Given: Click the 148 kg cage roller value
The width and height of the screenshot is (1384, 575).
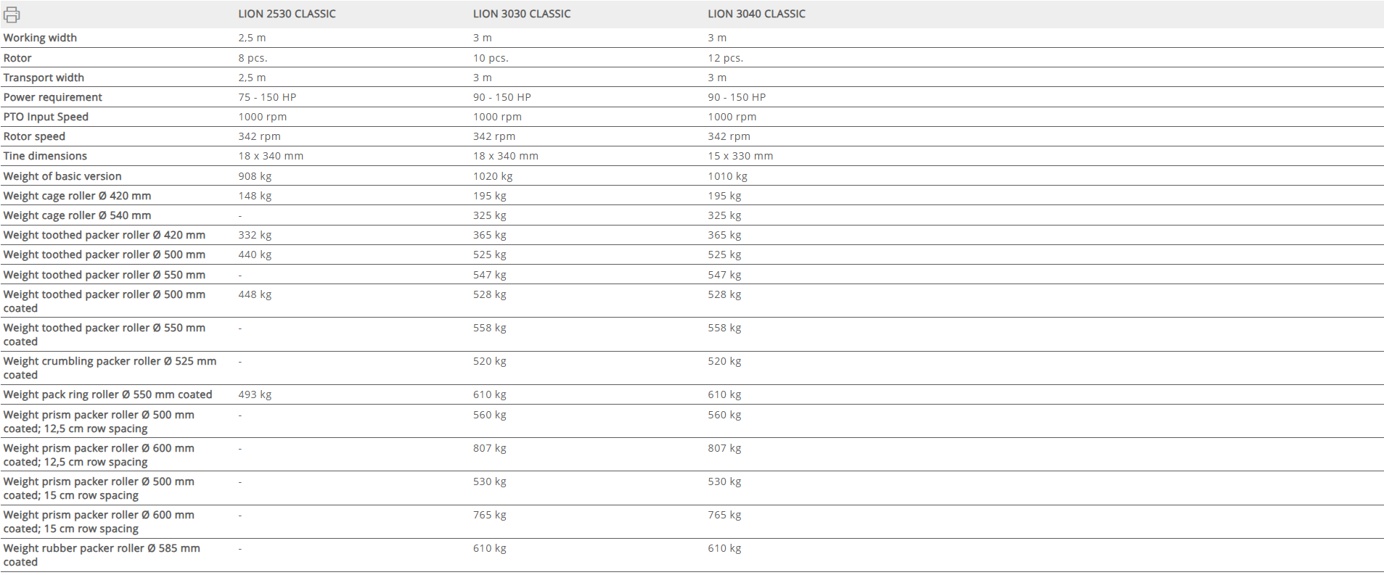Looking at the screenshot, I should [255, 196].
